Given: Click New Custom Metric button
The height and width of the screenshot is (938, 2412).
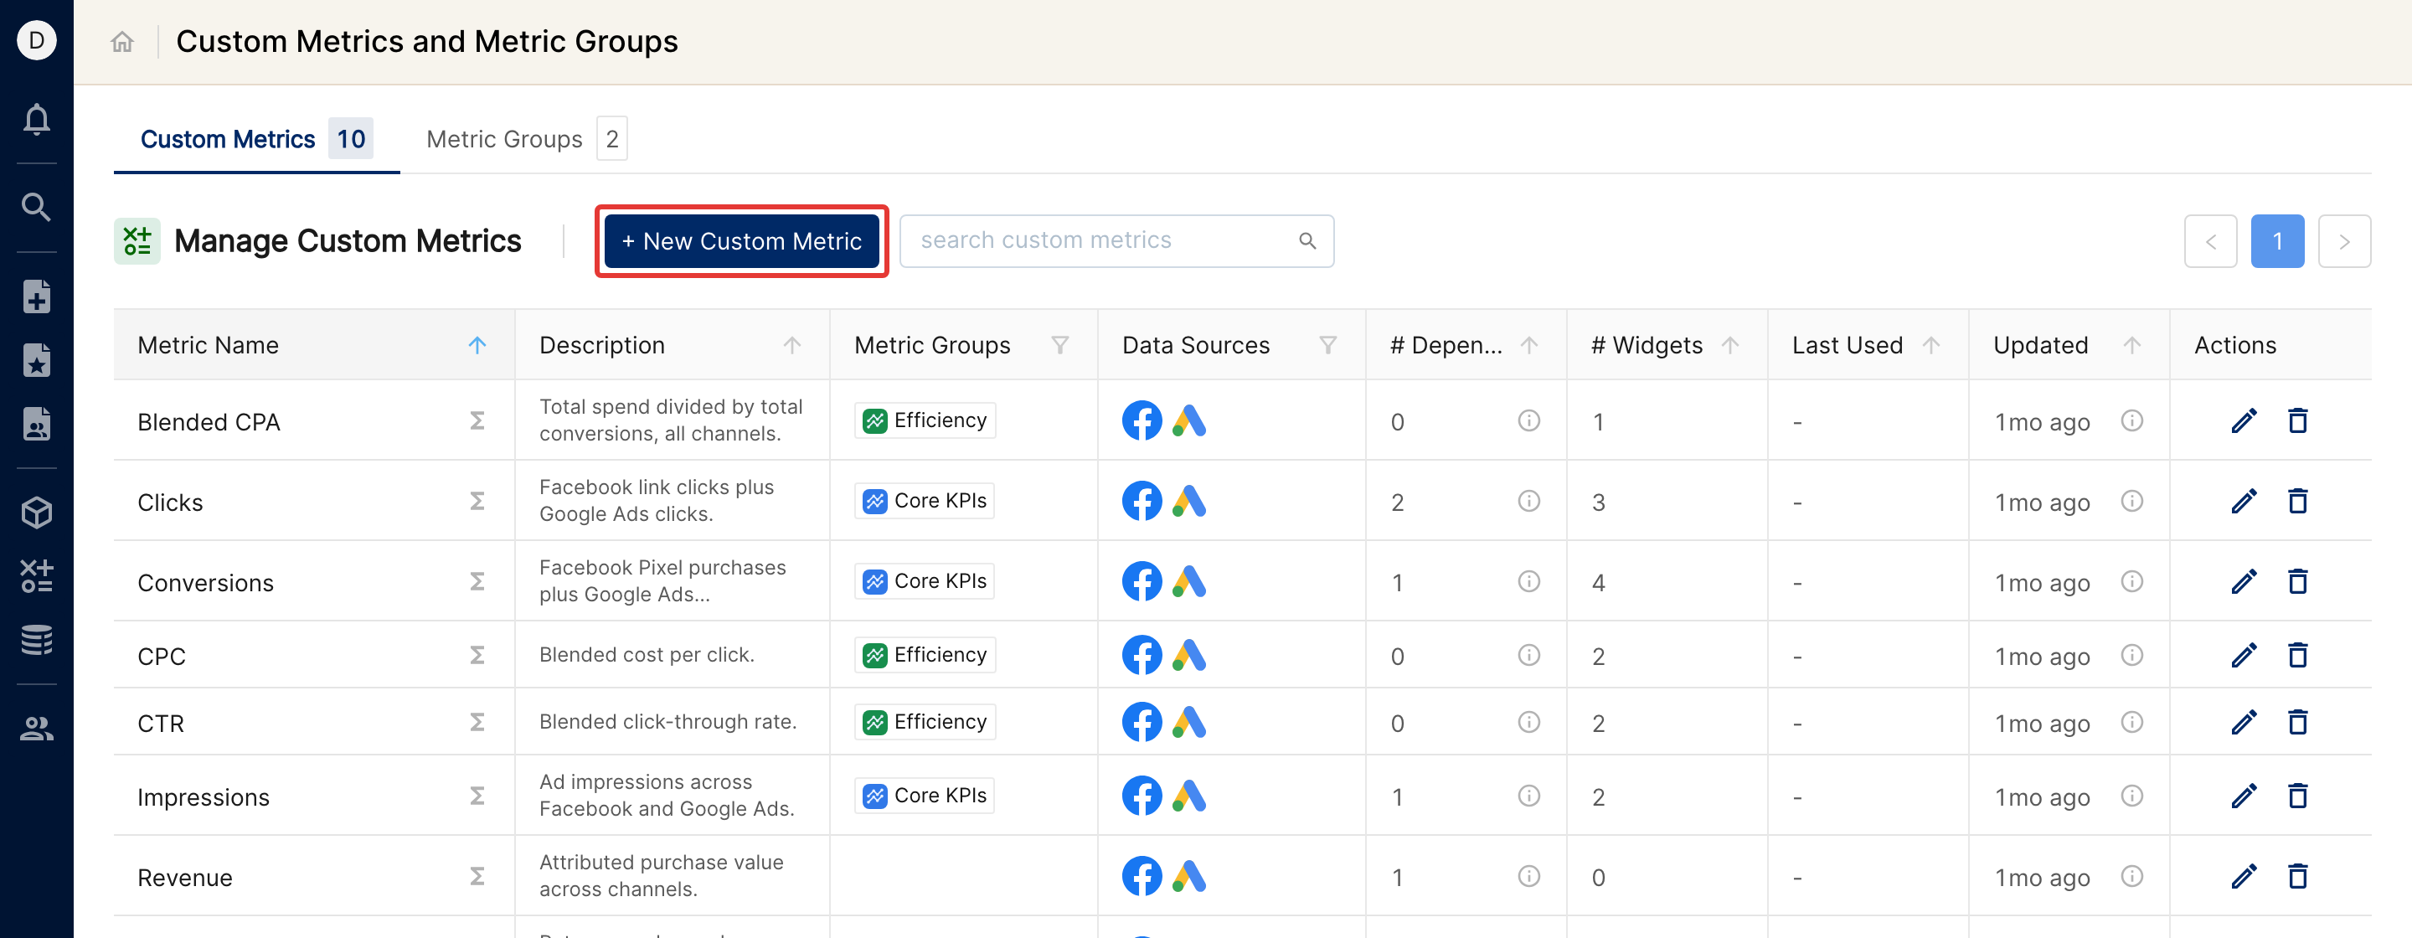Looking at the screenshot, I should click(x=741, y=241).
